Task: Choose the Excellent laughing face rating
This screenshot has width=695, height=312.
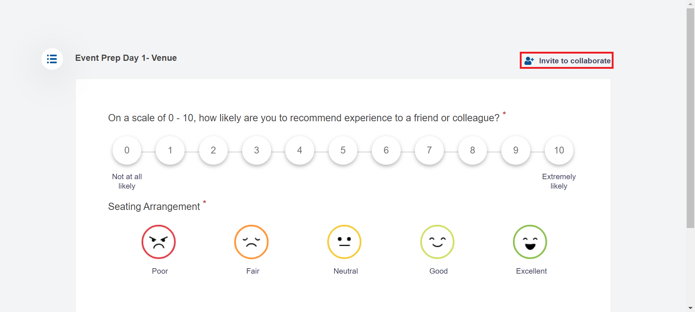Action: pyautogui.click(x=530, y=242)
